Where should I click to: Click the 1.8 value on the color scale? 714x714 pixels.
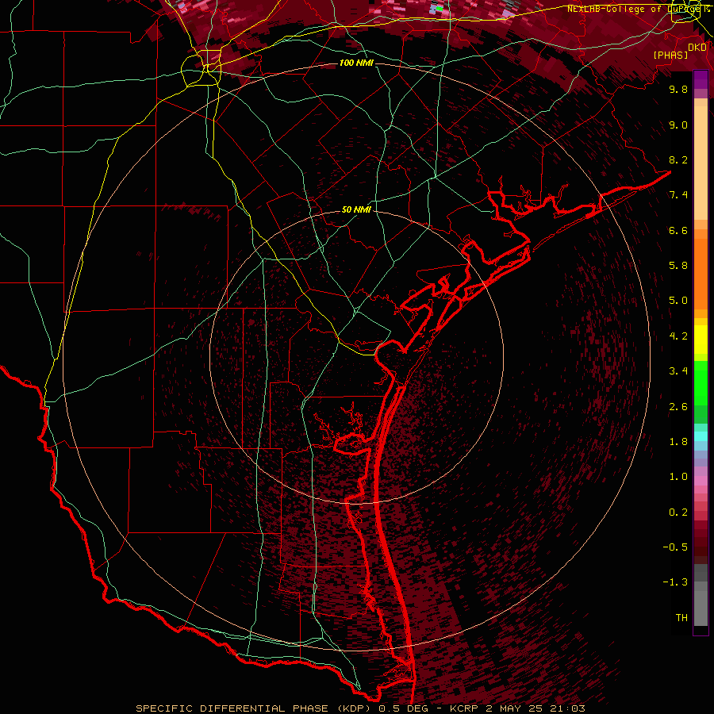678,442
